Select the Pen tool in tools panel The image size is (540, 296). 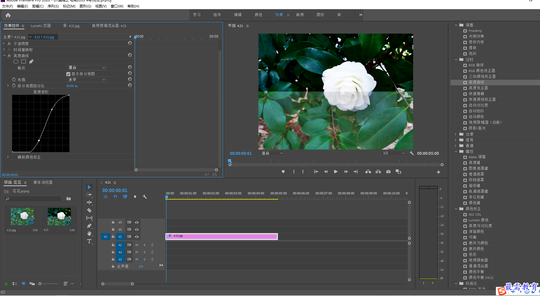tap(89, 226)
